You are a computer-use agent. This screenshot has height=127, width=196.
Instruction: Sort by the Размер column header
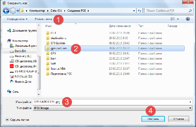pos(172,26)
